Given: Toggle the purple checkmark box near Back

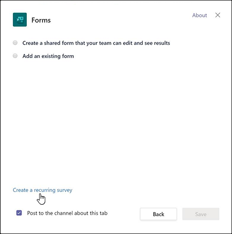Looking at the screenshot, I should click(x=19, y=213).
